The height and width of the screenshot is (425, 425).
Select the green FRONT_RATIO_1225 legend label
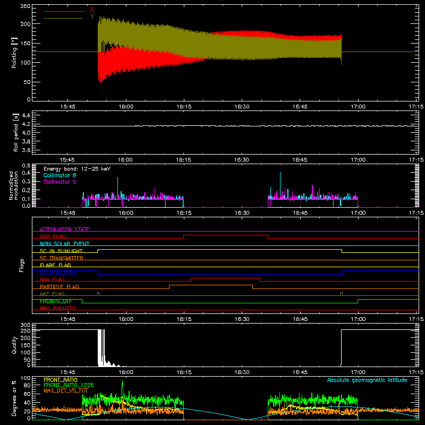69,385
